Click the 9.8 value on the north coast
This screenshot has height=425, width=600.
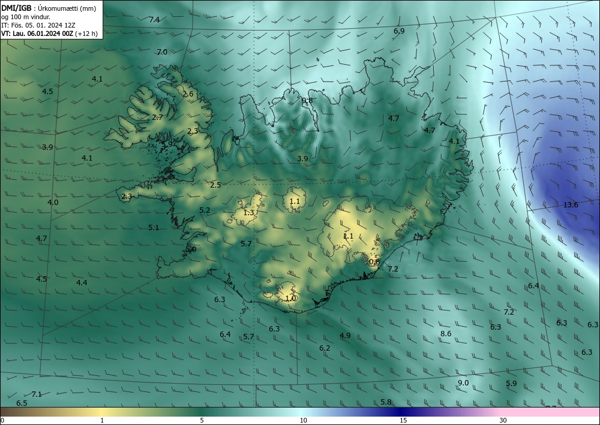tap(307, 101)
